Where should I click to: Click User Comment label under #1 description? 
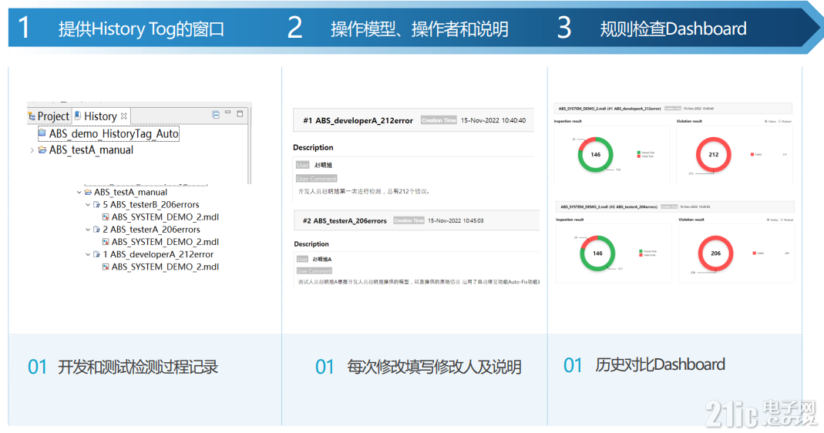pos(316,179)
